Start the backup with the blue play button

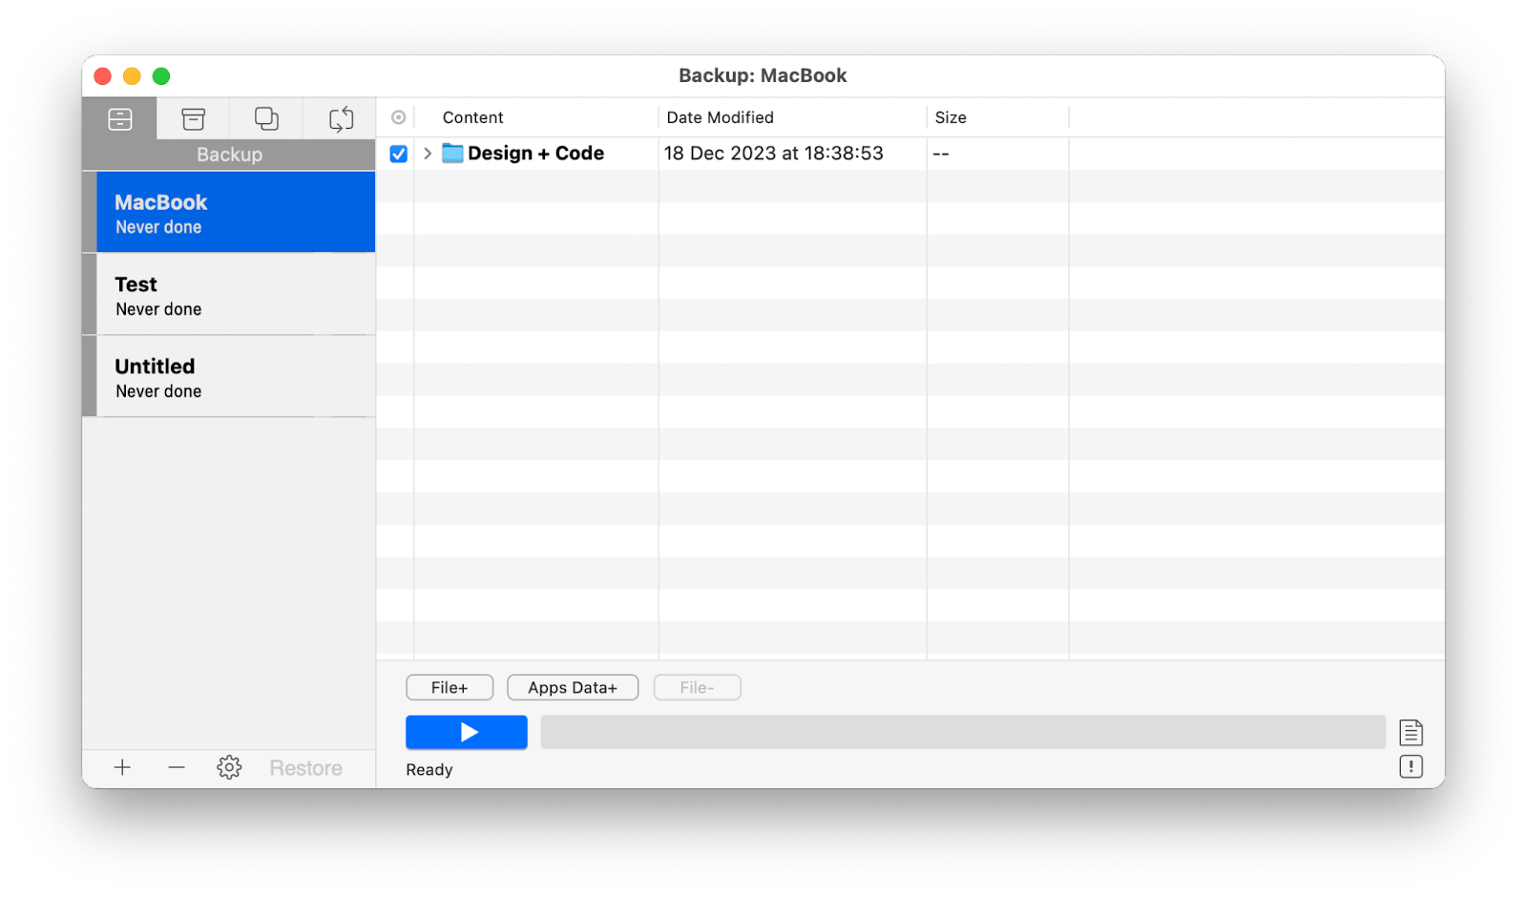(466, 732)
